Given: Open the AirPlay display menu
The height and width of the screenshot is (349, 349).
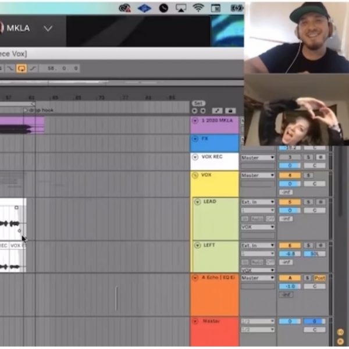Looking at the screenshot, I should click(x=181, y=8).
